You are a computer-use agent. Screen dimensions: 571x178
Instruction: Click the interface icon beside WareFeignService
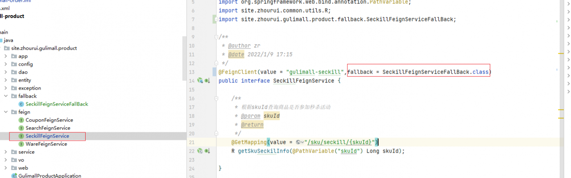pyautogui.click(x=21, y=144)
